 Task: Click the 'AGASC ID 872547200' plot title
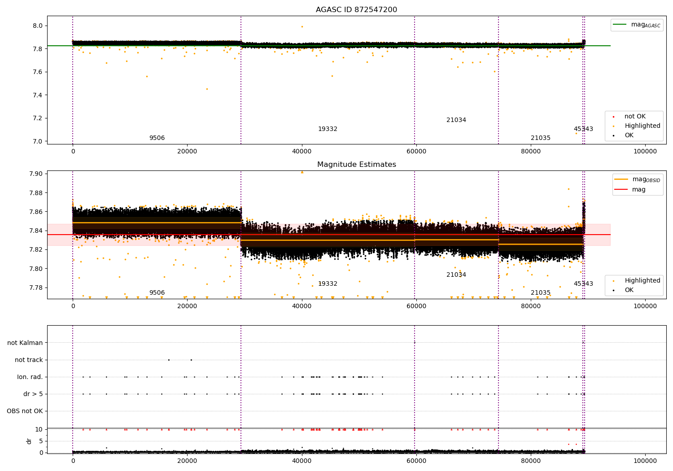[x=356, y=10]
